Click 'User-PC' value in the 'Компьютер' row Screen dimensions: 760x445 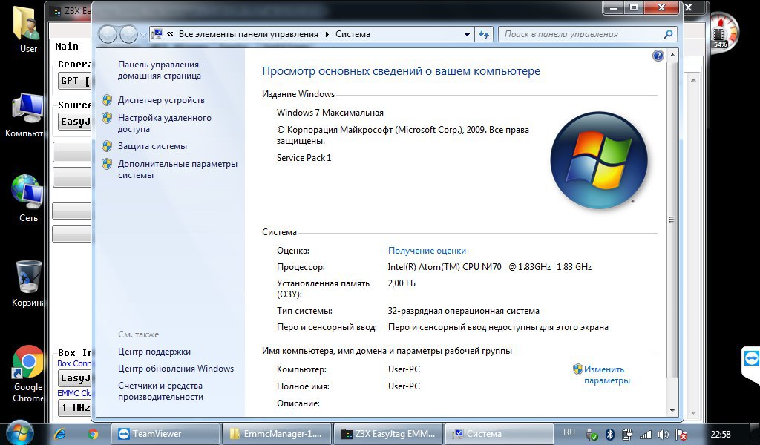404,369
